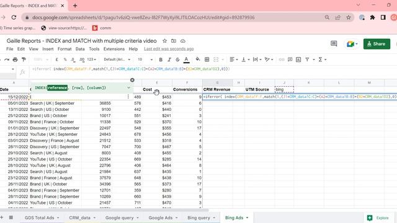Check the cloud document status icon
The image size is (397, 223).
tap(183, 41)
